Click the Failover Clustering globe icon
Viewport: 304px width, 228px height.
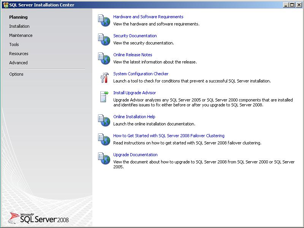(104, 139)
